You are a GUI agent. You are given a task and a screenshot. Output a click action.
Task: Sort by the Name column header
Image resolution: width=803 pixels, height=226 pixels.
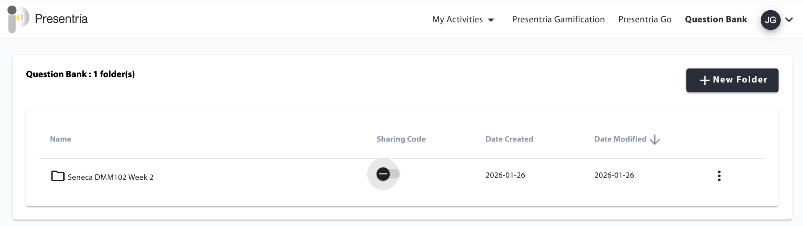(61, 139)
